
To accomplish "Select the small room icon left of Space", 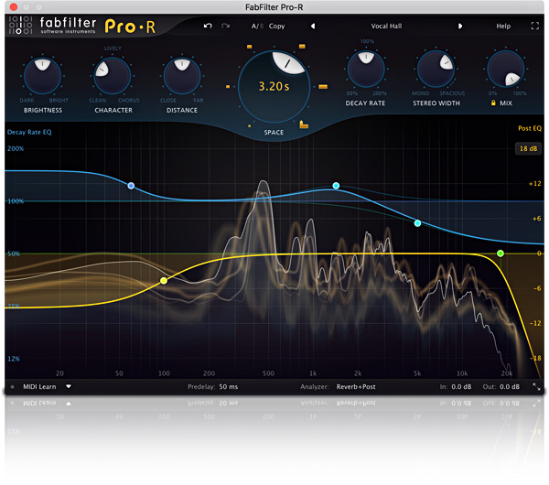I will click(228, 87).
